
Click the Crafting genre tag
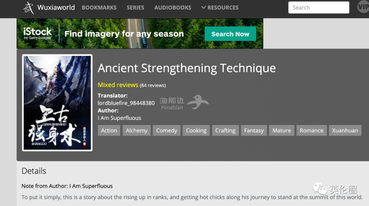coord(225,131)
